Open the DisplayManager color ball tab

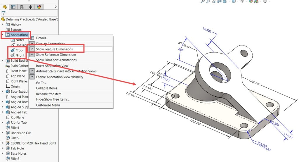pyautogui.click(x=39, y=7)
